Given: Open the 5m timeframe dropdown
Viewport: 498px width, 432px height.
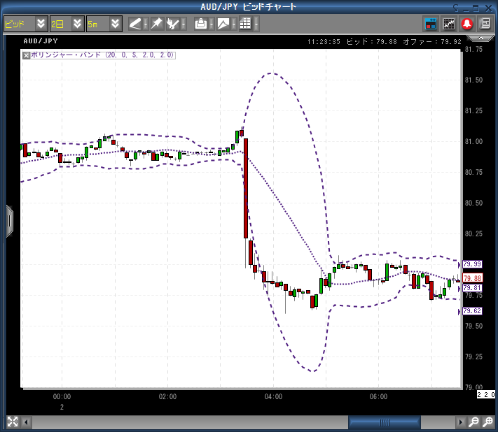Looking at the screenshot, I should 104,24.
